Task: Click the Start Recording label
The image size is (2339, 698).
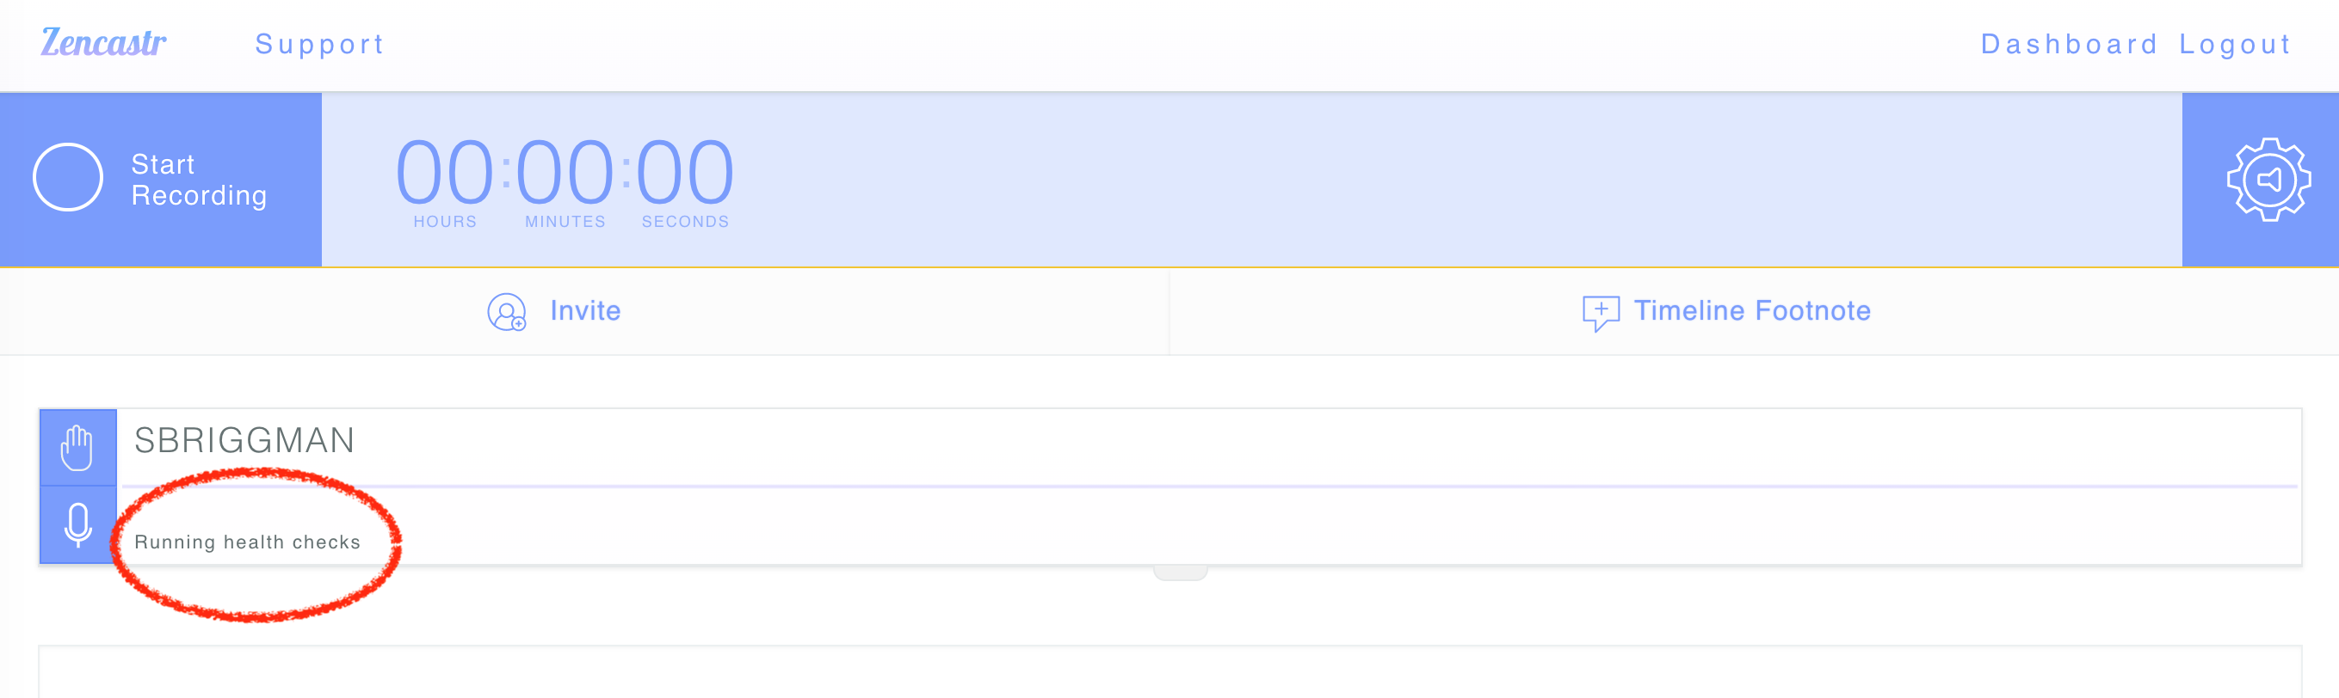Action: click(199, 180)
